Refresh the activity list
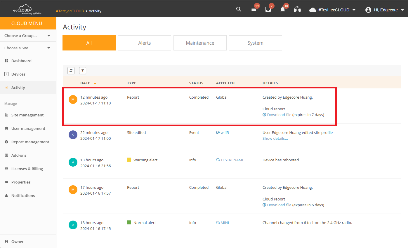This screenshot has height=248, width=408. pos(71,70)
